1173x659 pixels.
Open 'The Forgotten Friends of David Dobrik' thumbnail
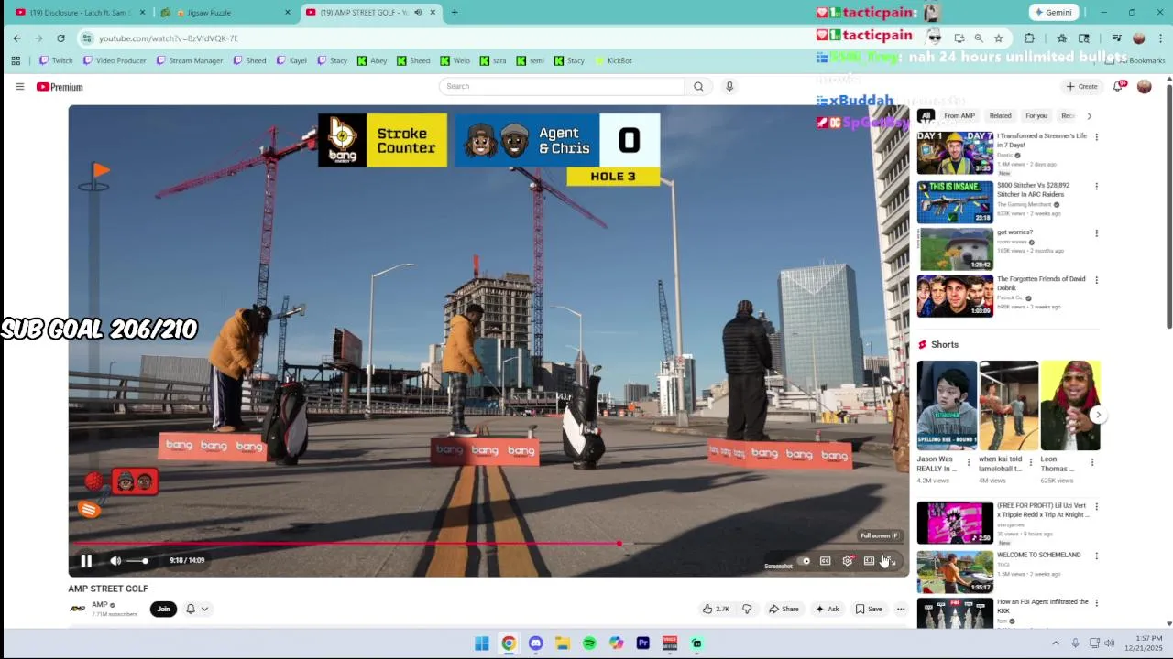tap(955, 296)
